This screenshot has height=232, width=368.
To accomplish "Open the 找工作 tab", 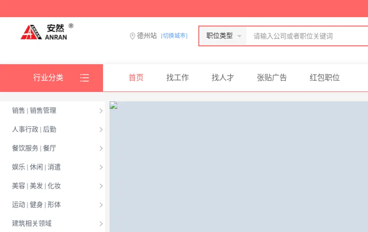I will click(x=178, y=77).
